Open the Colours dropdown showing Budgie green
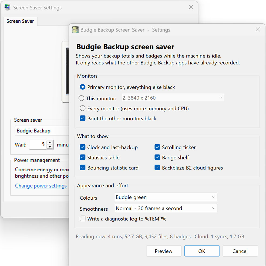The height and width of the screenshot is (266, 266). click(166, 197)
